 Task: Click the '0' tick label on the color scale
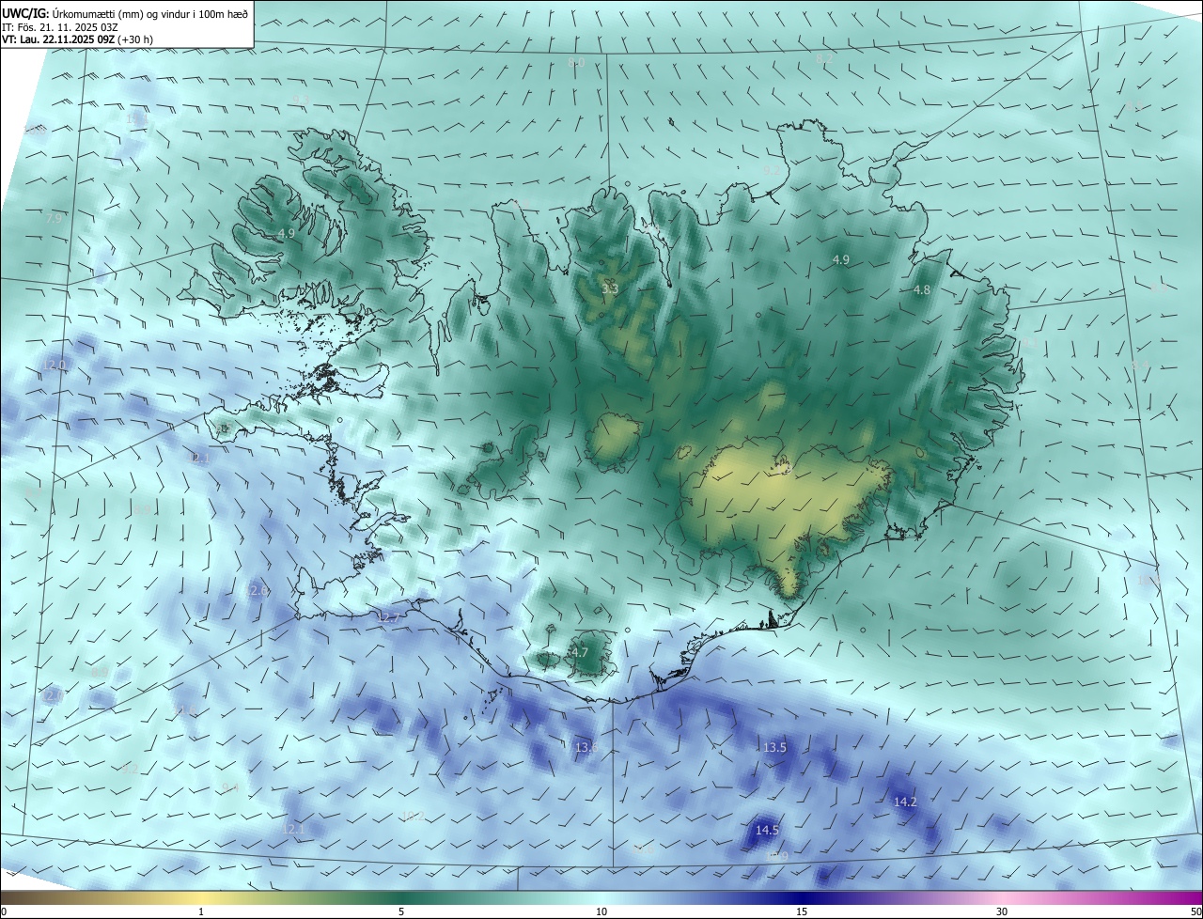4,911
